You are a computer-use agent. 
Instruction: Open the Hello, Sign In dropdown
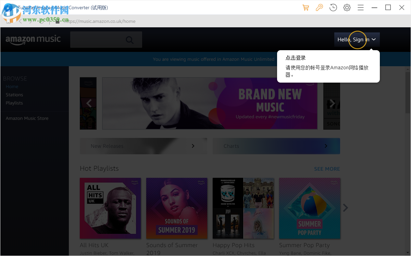(x=357, y=40)
